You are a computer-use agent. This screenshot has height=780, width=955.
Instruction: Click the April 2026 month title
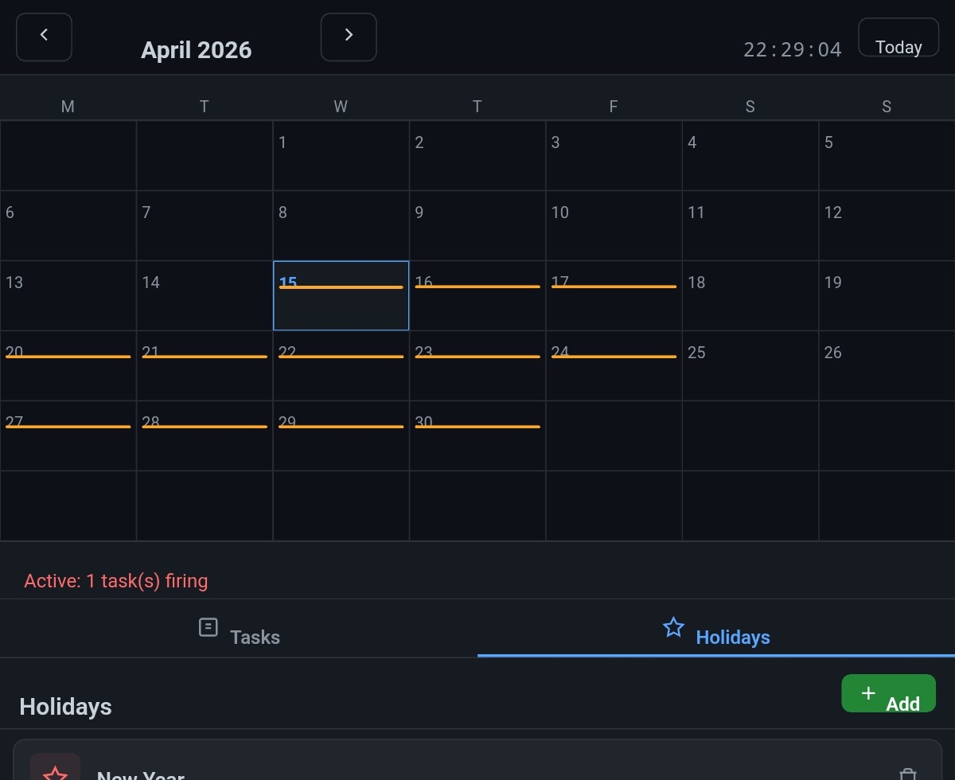197,50
